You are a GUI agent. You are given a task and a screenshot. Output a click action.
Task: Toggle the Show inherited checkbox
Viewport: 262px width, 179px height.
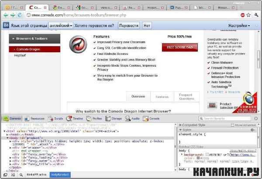tap(232, 125)
